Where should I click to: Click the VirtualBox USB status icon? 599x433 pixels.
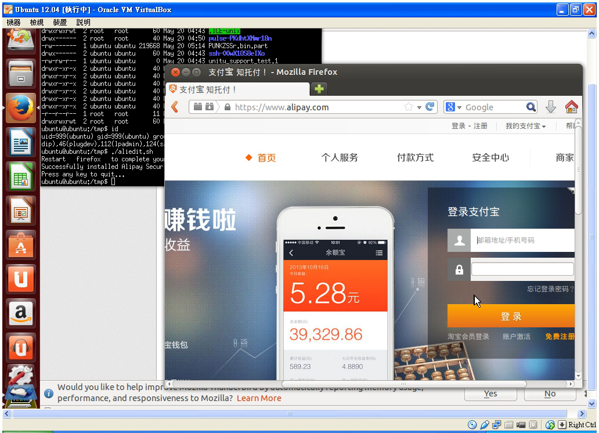pyautogui.click(x=485, y=425)
